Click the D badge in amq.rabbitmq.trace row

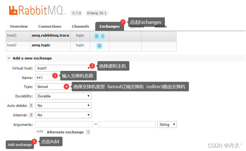coord(97,36)
